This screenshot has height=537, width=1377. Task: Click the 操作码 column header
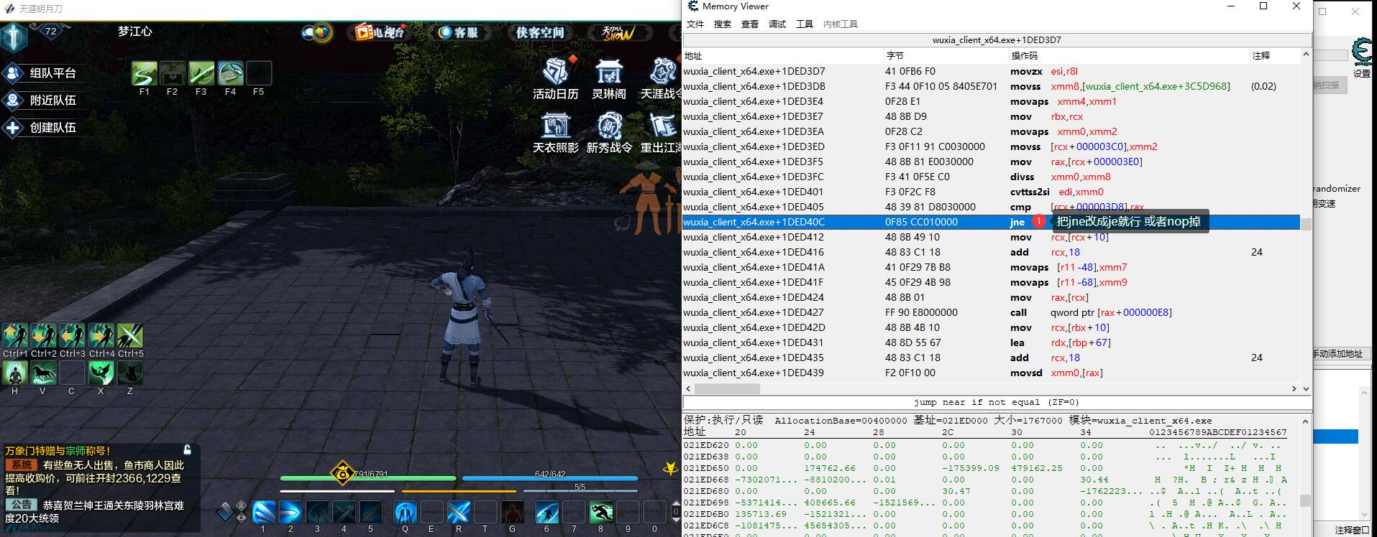(1129, 56)
